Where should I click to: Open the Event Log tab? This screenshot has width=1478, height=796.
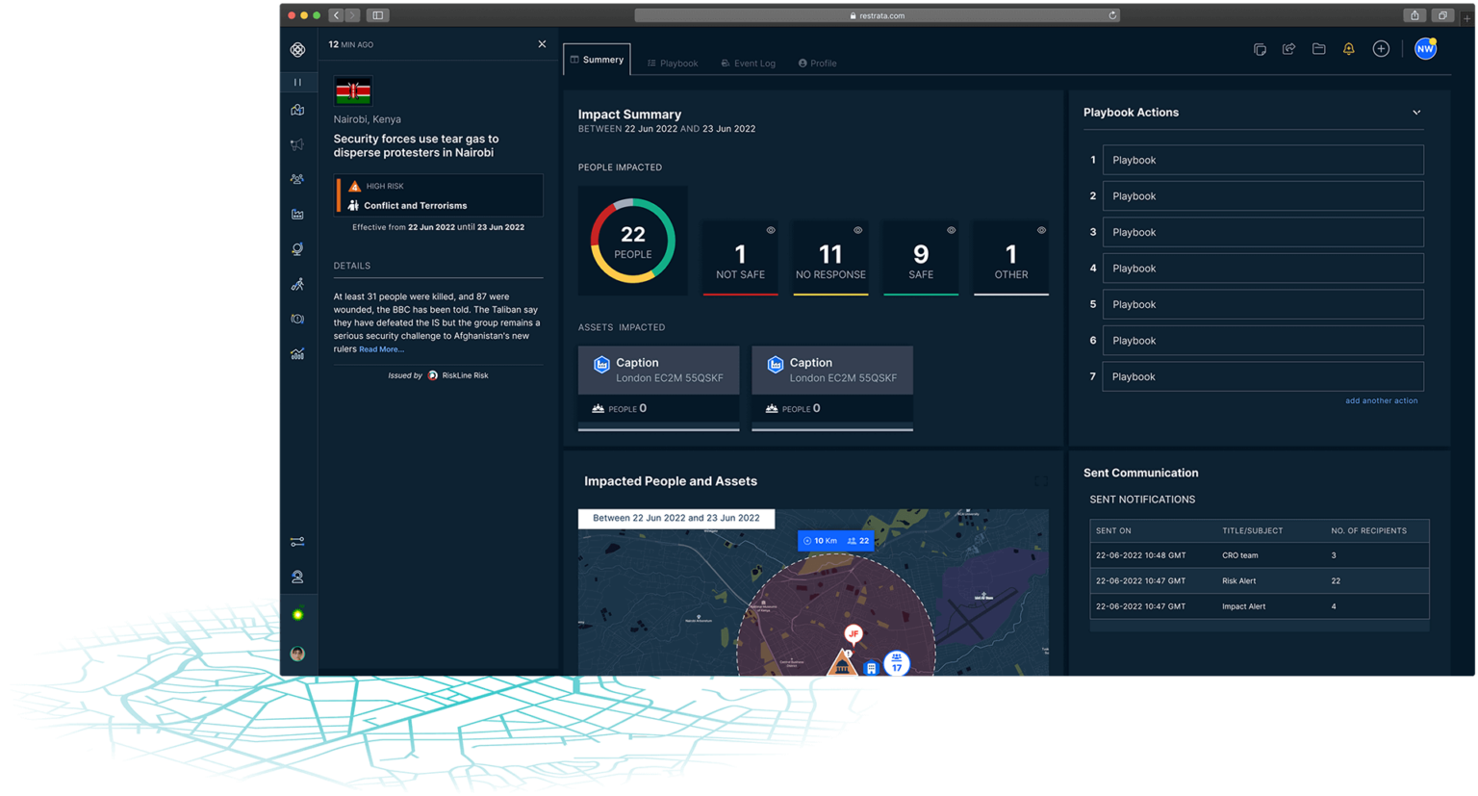(749, 64)
